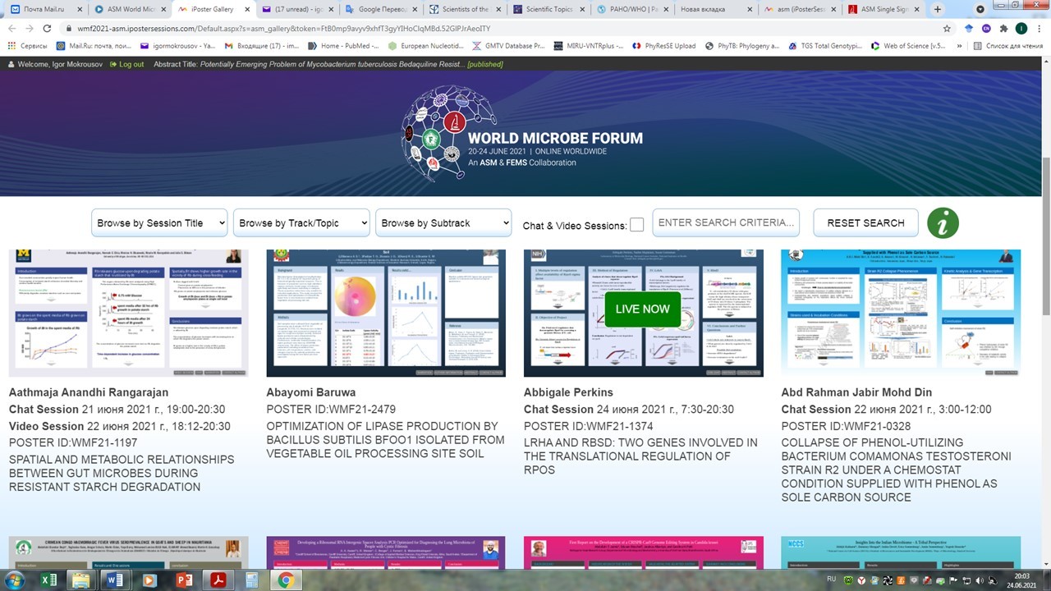This screenshot has width=1051, height=591.
Task: Open the calculator taskbar icon
Action: [x=251, y=580]
